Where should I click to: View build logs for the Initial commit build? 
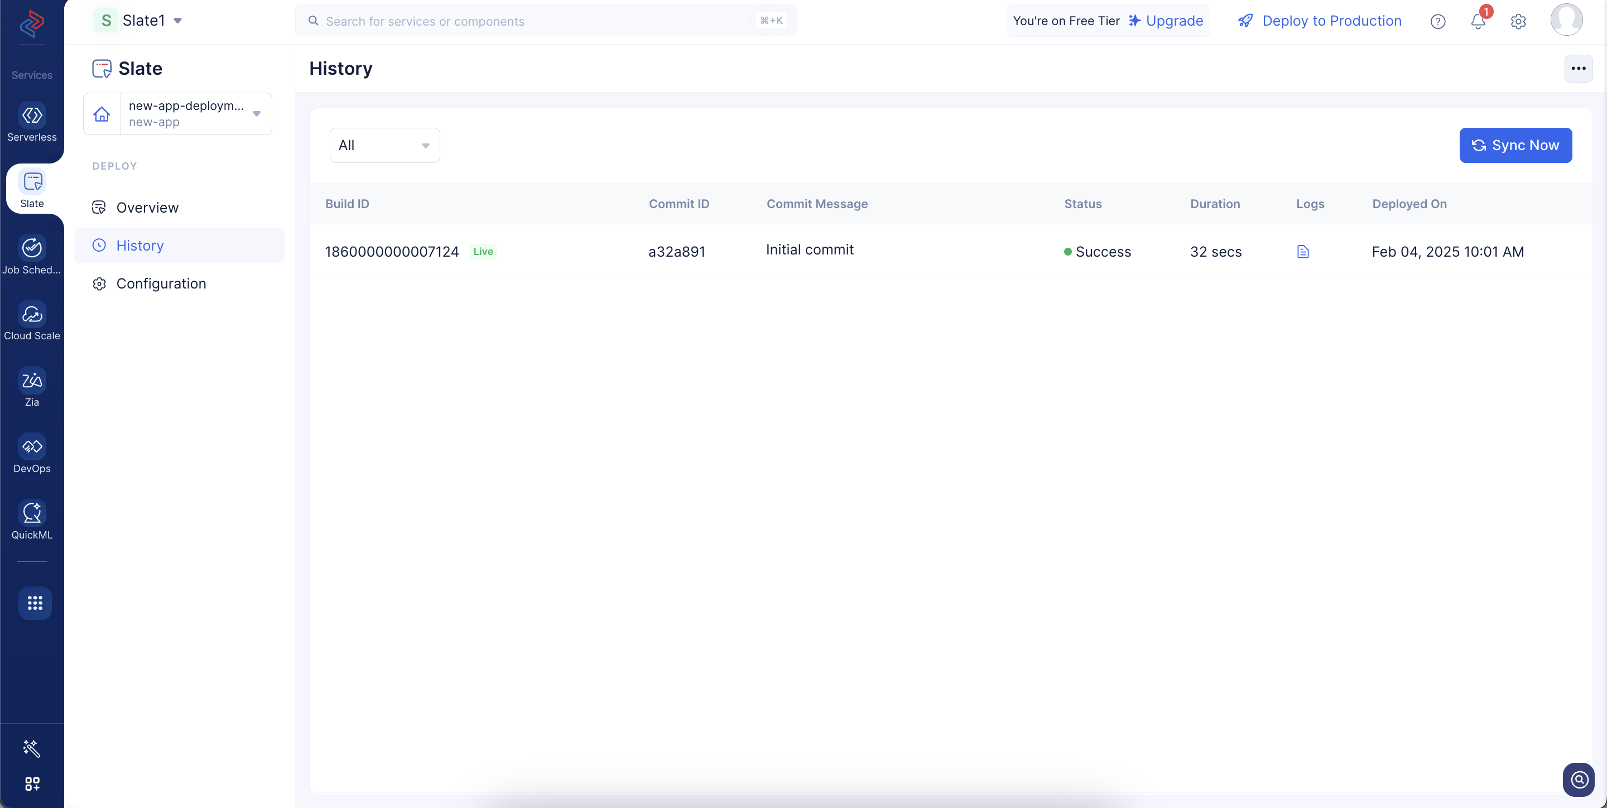click(1302, 252)
